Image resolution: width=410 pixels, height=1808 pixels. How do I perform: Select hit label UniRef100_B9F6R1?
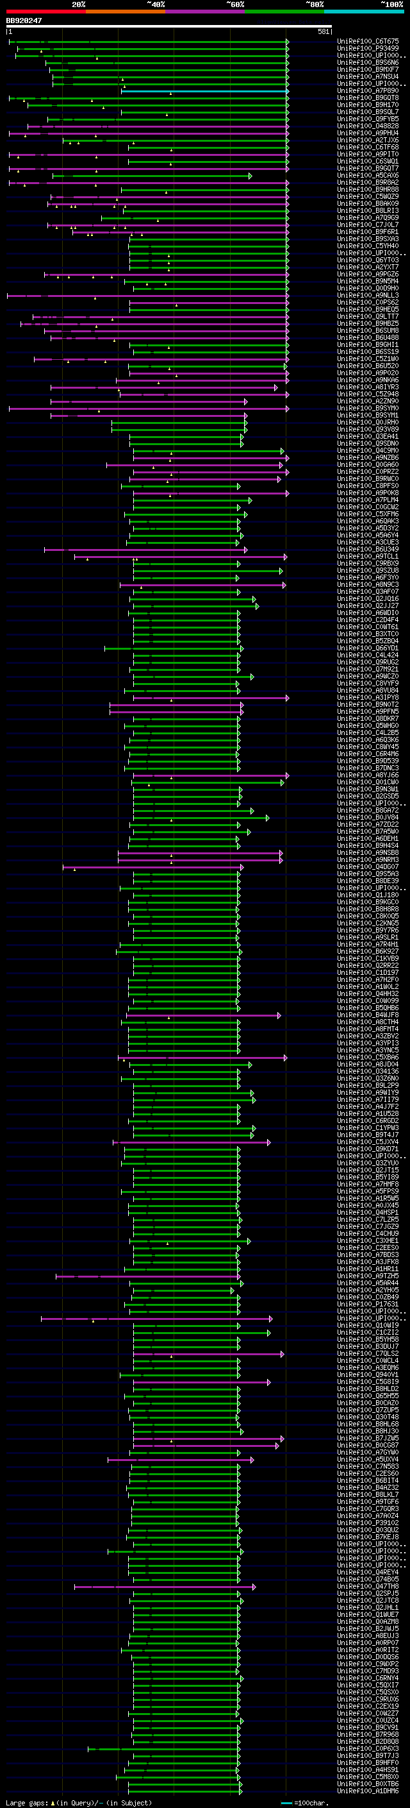[368, 232]
